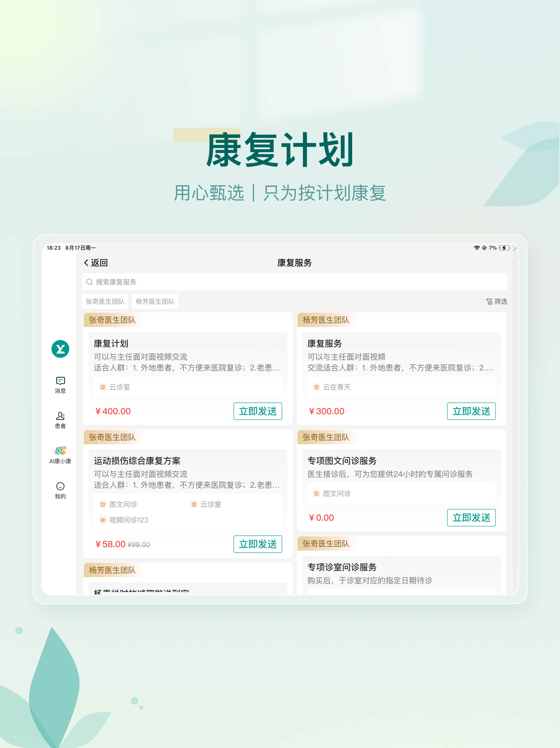Click 立即发送 for 运动损伤综合康复方案

coord(258,544)
